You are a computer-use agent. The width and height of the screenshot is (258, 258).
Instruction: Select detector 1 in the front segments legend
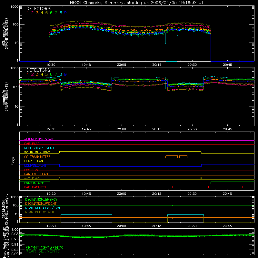28,13
